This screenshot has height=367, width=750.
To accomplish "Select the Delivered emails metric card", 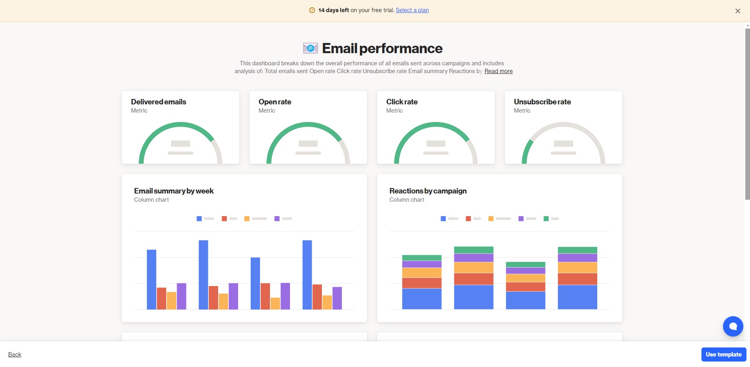I will click(x=181, y=127).
